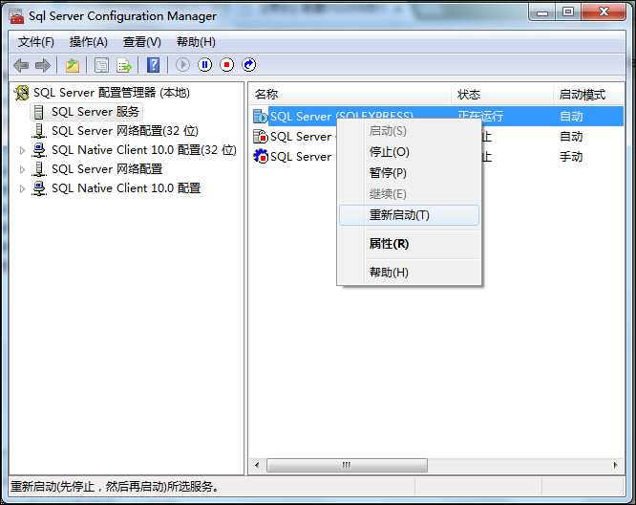Select SQL Server 服务 in the tree
The height and width of the screenshot is (505, 636).
(x=95, y=112)
